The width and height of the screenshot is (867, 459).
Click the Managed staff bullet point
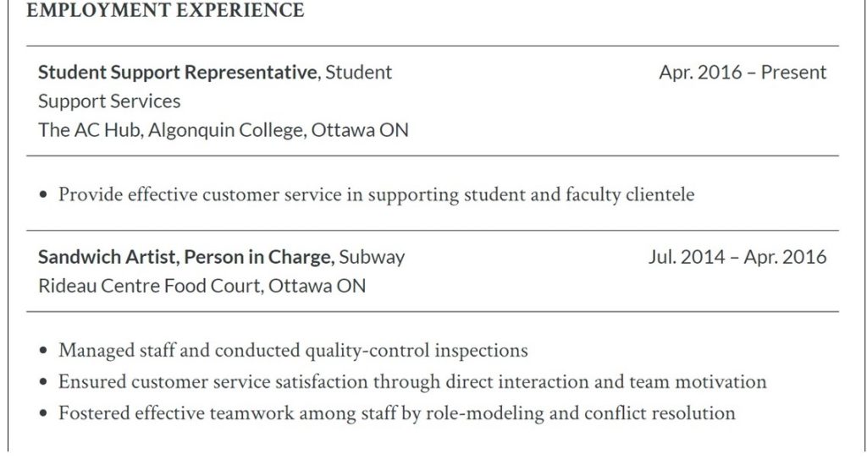click(x=293, y=351)
